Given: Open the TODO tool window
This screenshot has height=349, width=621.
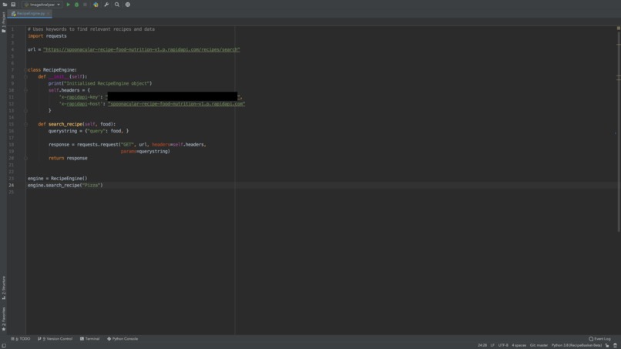Looking at the screenshot, I should tap(21, 339).
